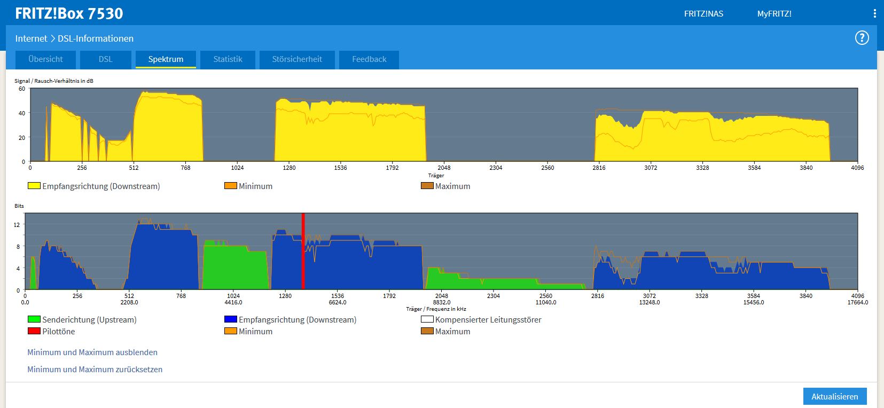
Task: Click the 17664.0 frequency value
Action: (858, 302)
